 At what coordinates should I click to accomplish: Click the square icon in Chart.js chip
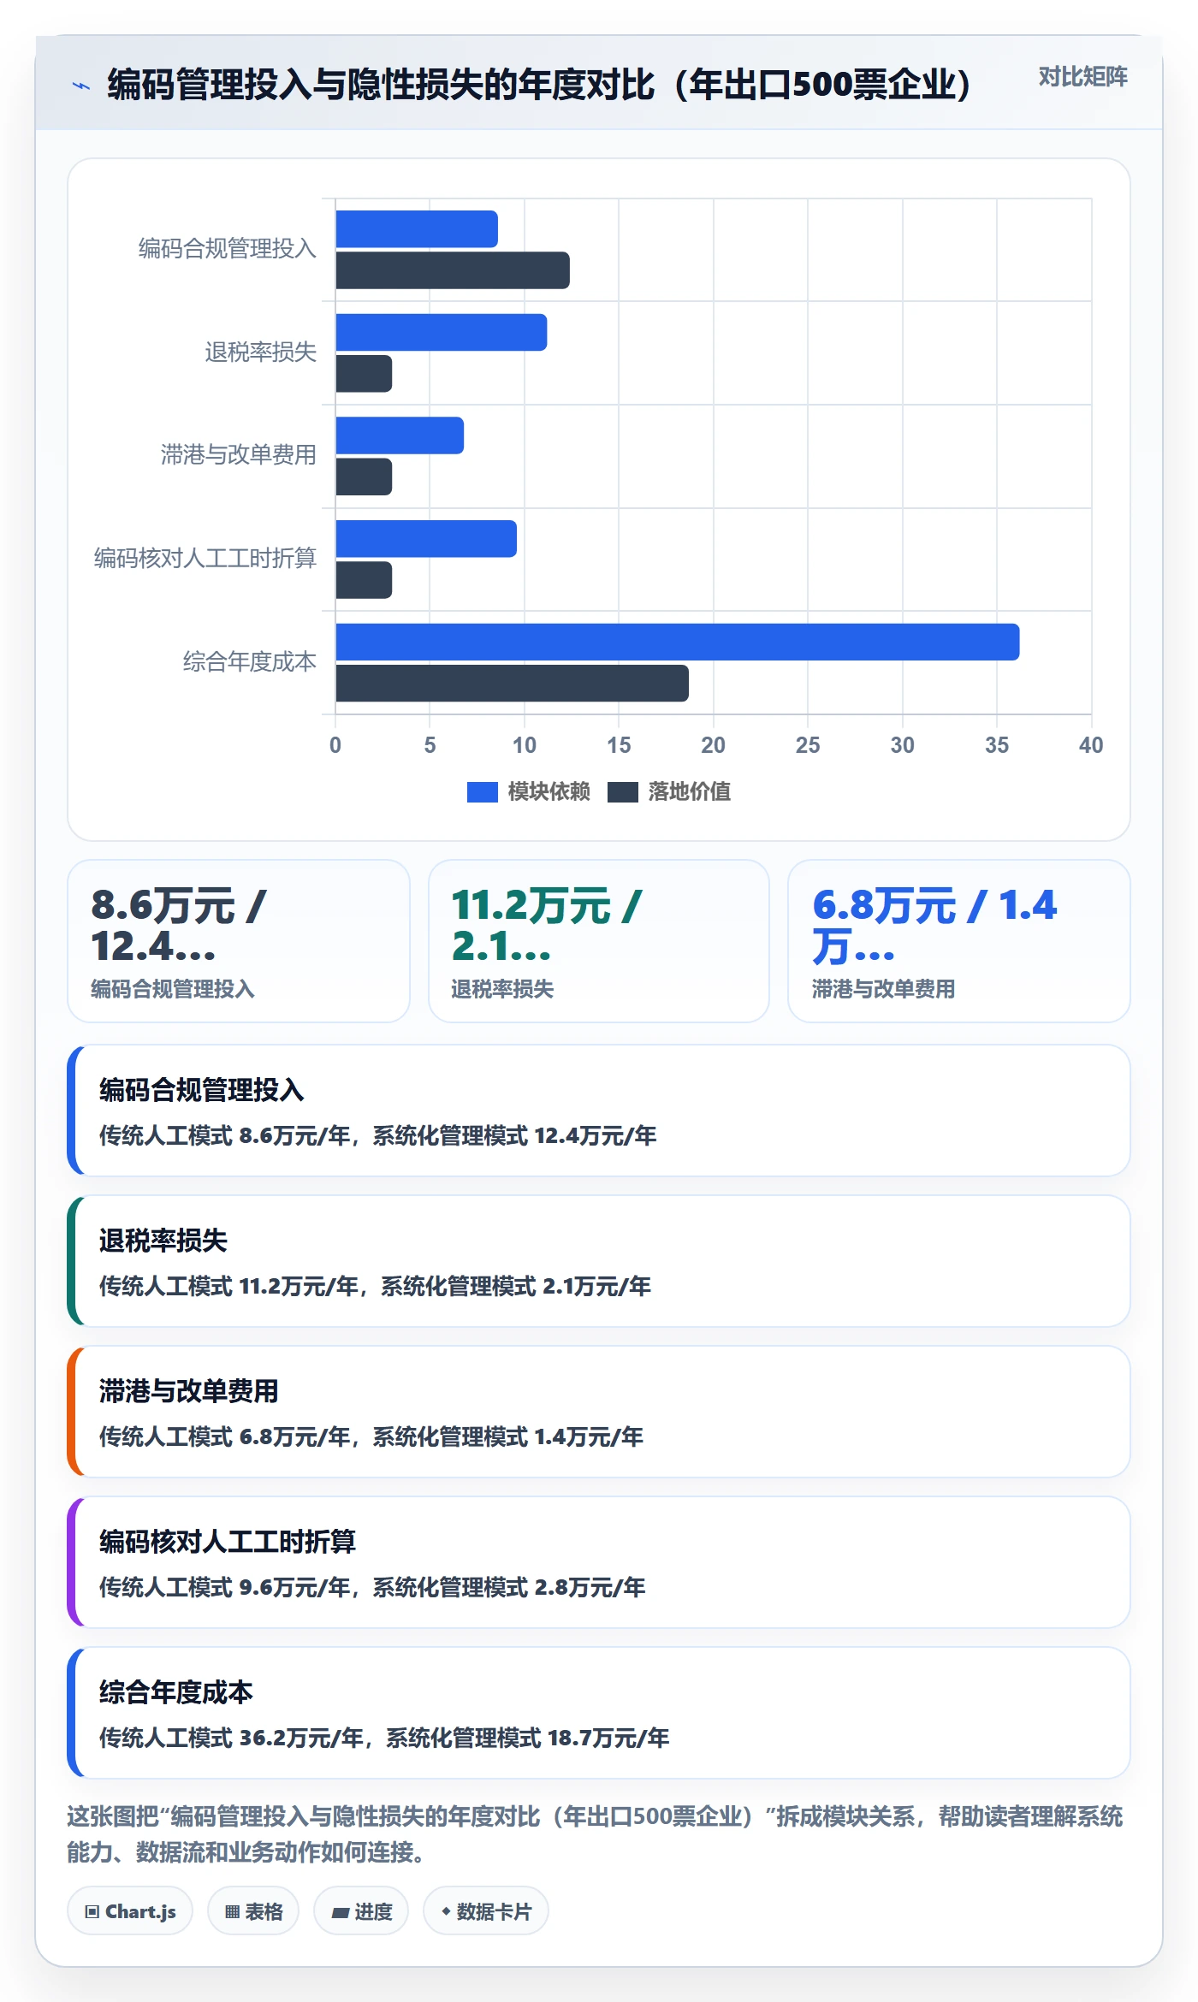[92, 1911]
